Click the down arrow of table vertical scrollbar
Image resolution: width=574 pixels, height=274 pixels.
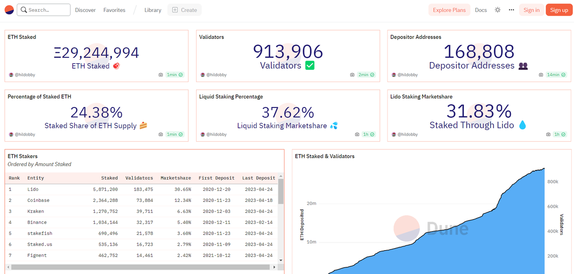pyautogui.click(x=281, y=260)
